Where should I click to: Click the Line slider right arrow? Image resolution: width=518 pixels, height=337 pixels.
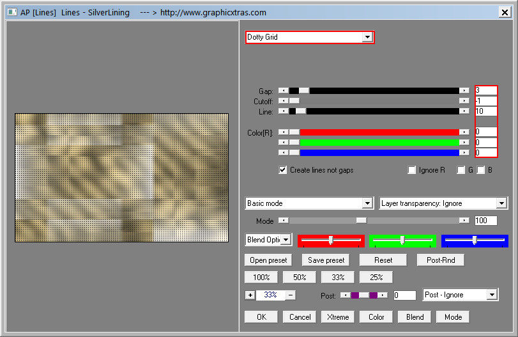pyautogui.click(x=464, y=111)
